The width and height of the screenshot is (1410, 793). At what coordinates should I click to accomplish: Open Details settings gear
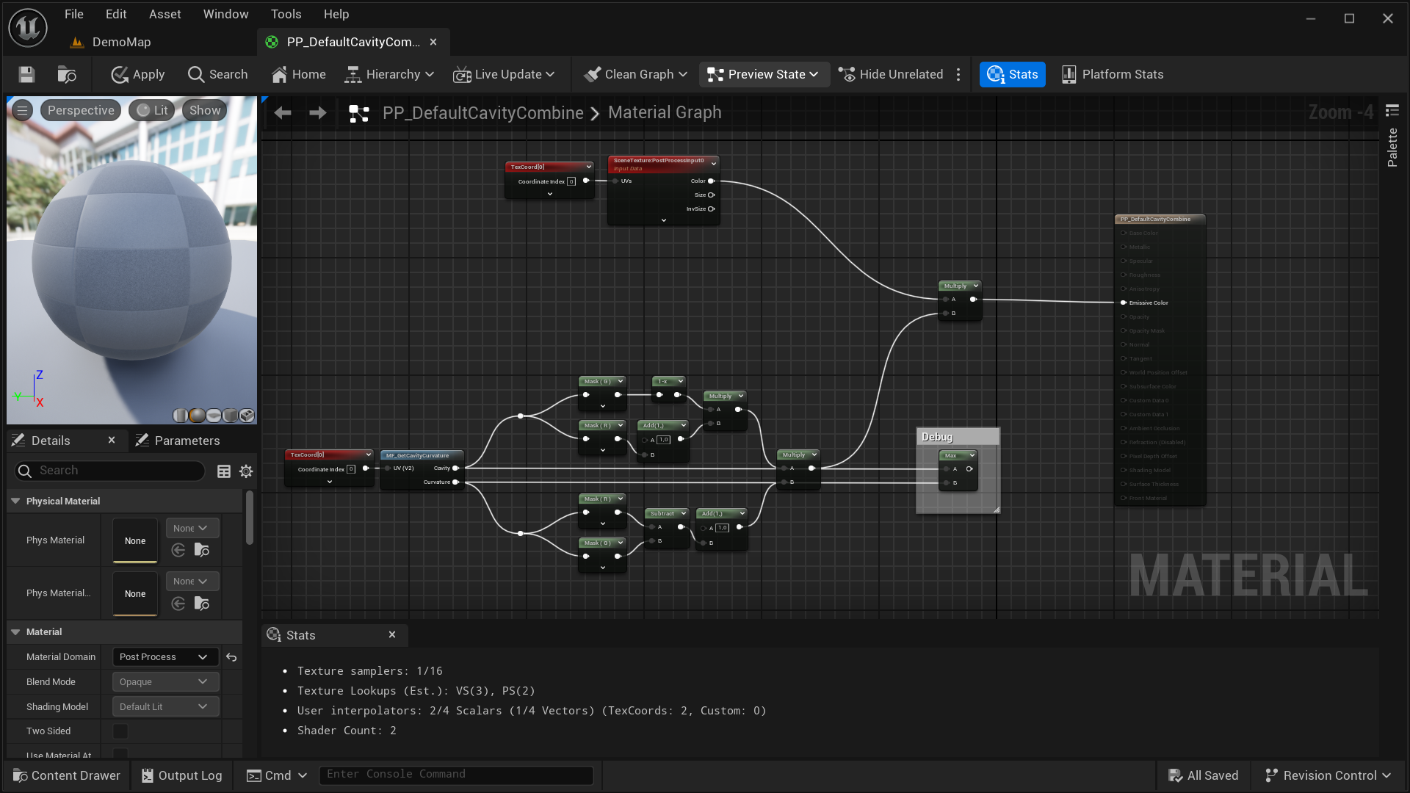point(246,471)
